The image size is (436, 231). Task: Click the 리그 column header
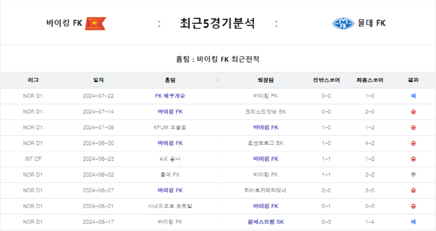[33, 80]
